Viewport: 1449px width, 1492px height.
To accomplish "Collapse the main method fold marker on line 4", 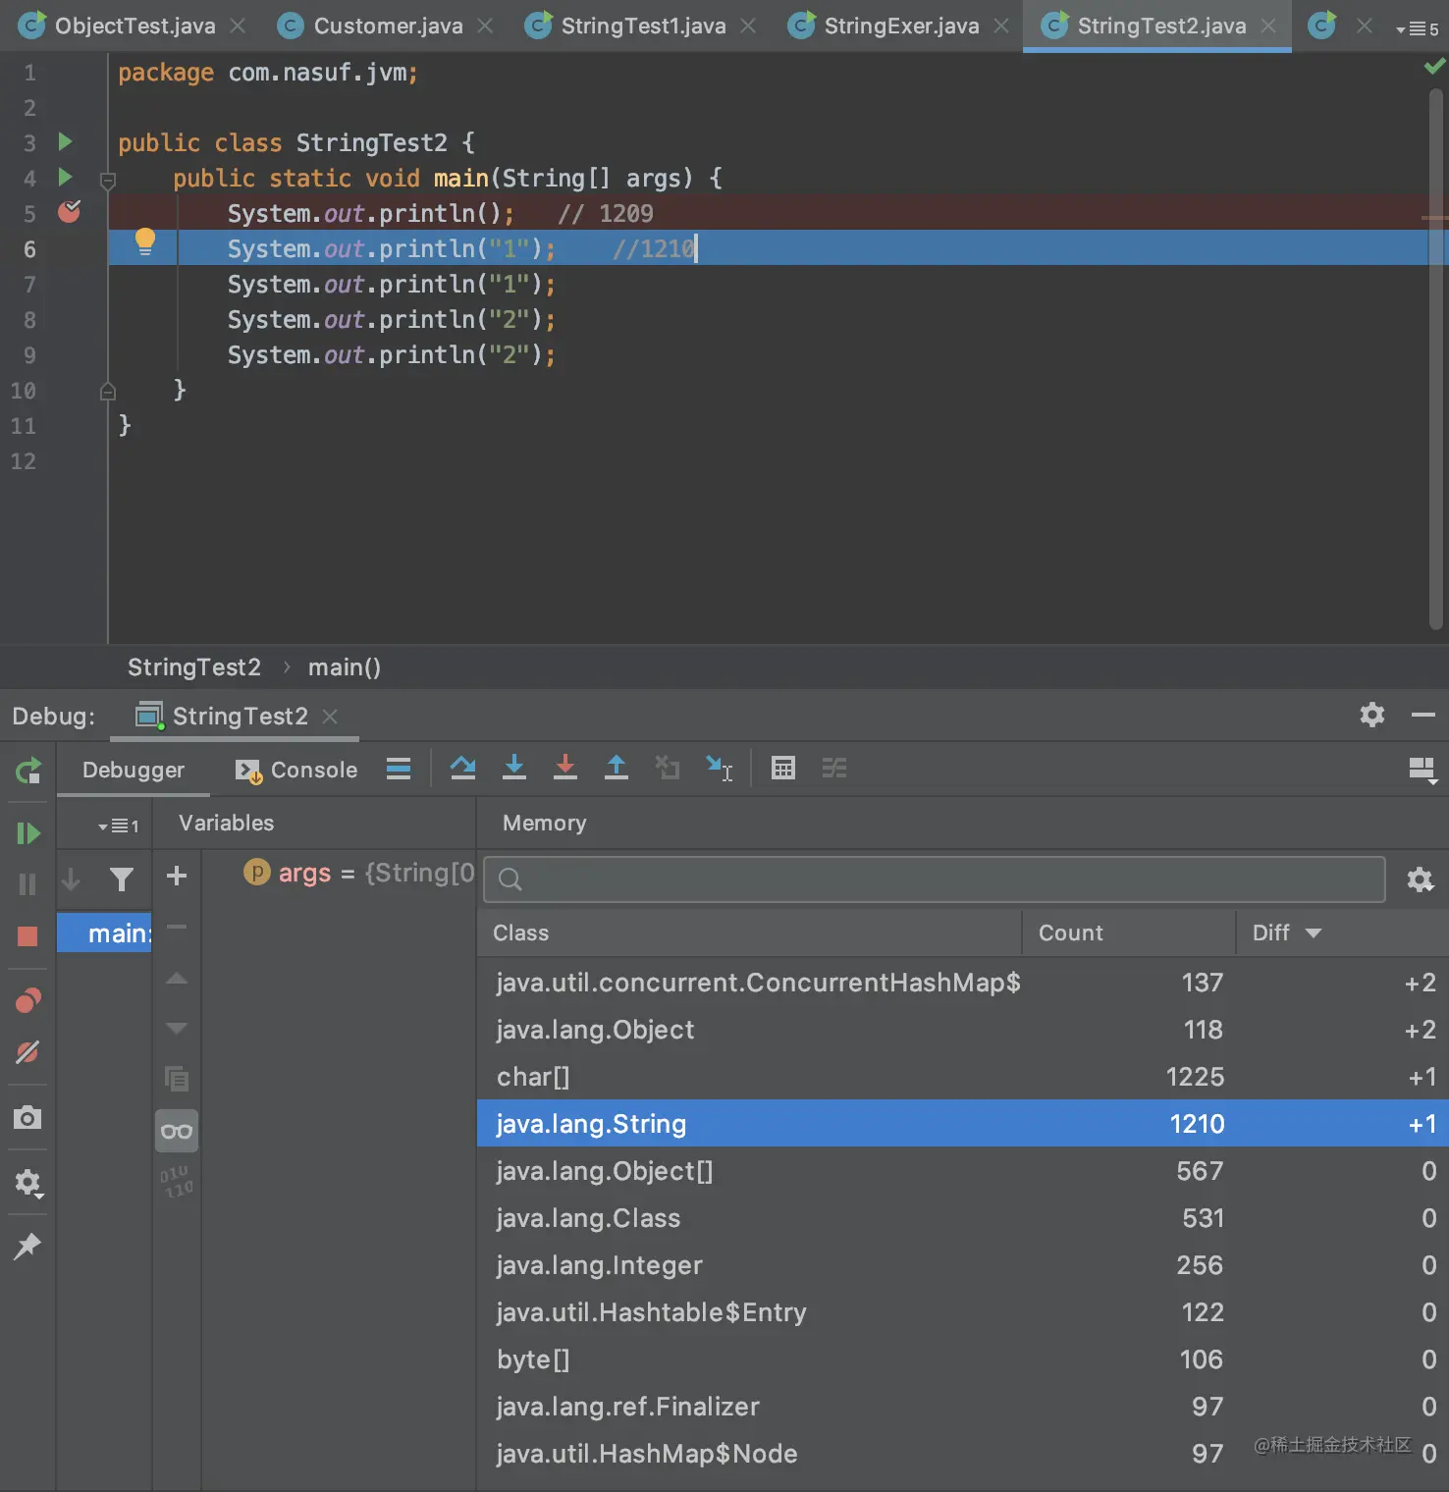I will point(108,180).
